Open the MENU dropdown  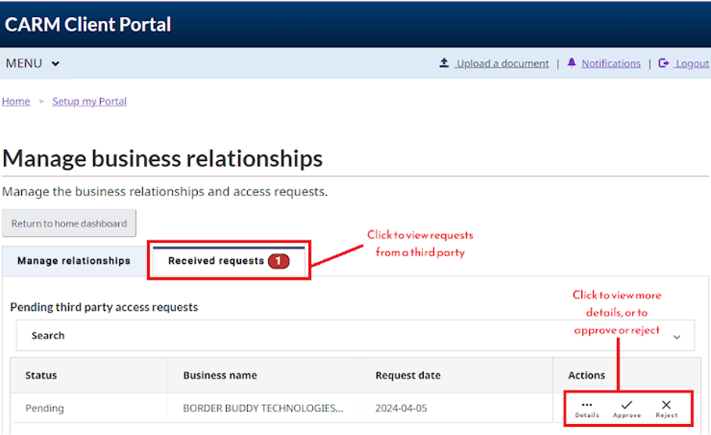pos(32,63)
